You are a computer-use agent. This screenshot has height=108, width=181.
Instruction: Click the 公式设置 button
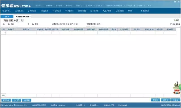pyautogui.click(x=16, y=100)
